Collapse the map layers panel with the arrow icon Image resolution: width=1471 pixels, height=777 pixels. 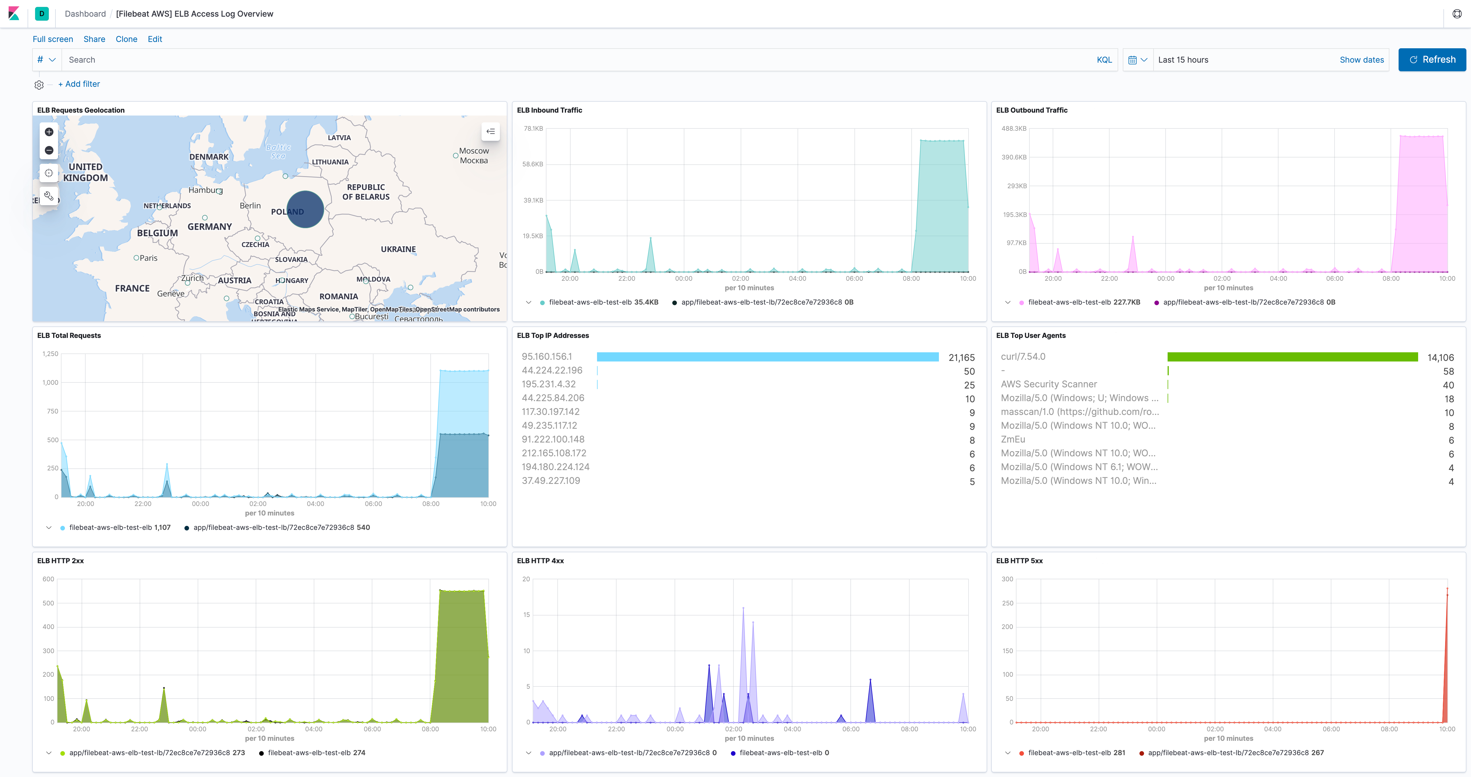(490, 131)
